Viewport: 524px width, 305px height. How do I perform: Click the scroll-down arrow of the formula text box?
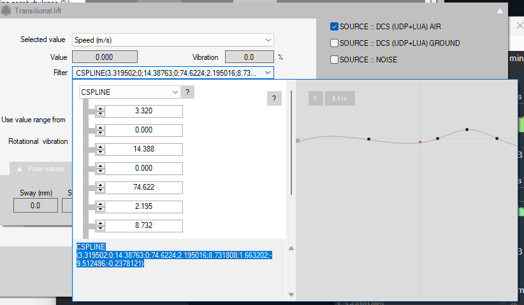(291, 294)
